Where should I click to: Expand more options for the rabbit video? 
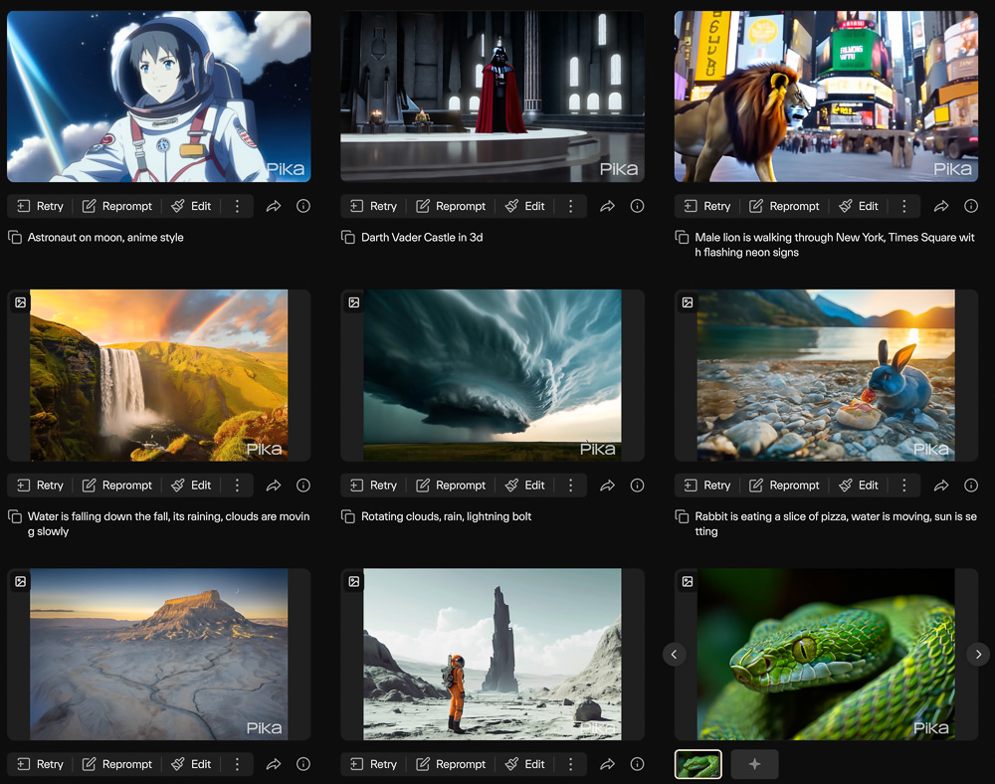[904, 486]
